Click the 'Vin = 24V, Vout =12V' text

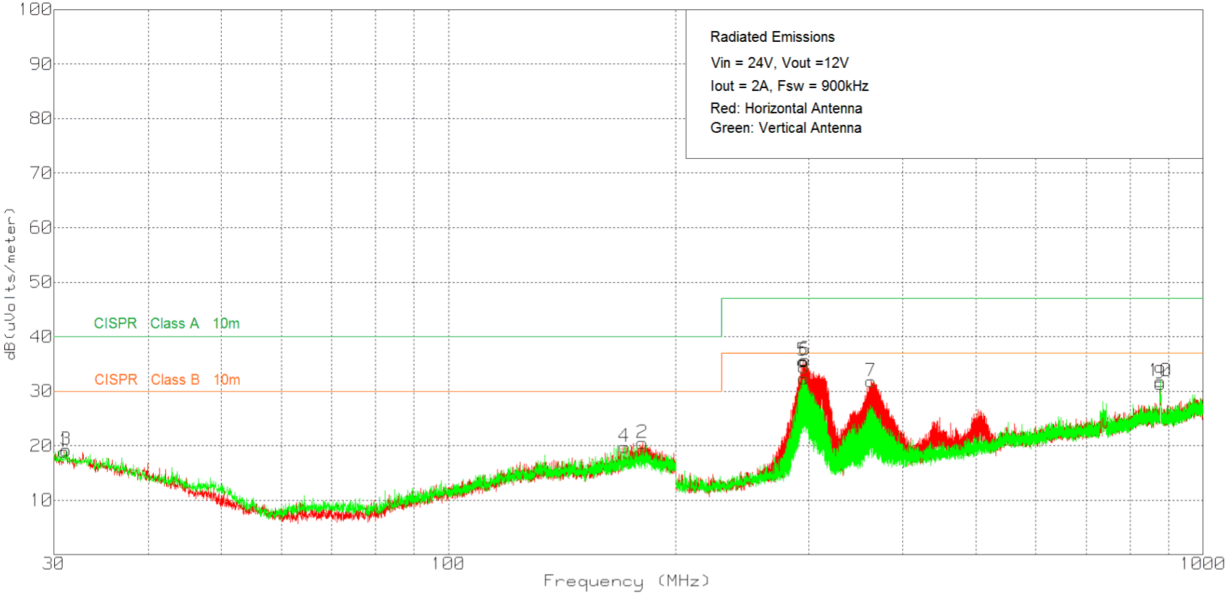click(779, 63)
